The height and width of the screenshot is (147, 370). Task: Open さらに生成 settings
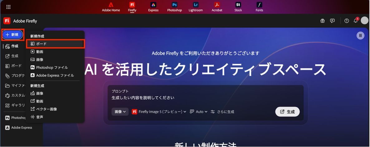222,112
